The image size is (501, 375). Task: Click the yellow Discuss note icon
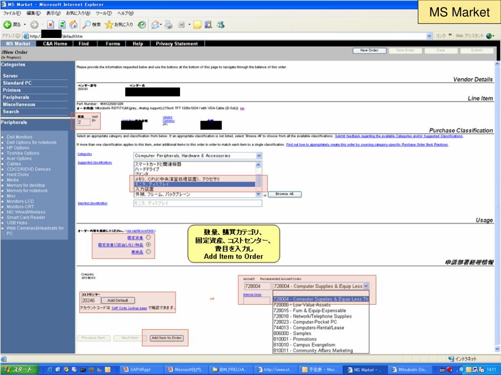(198, 24)
